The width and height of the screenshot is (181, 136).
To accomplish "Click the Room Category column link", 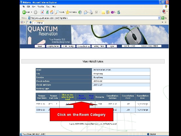I will [81, 97].
